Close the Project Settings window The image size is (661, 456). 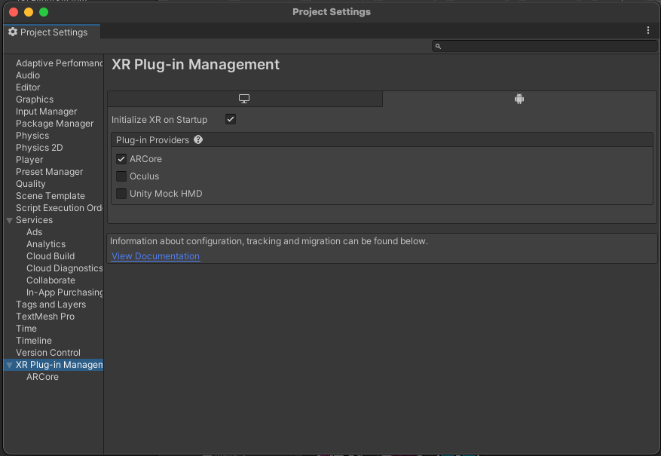[14, 12]
